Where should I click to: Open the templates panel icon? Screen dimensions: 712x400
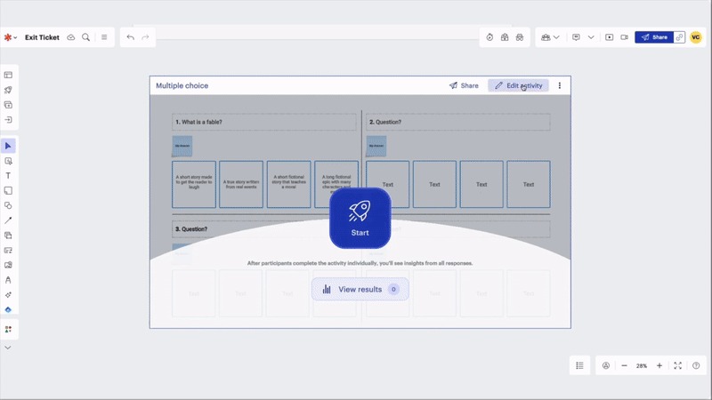8,75
